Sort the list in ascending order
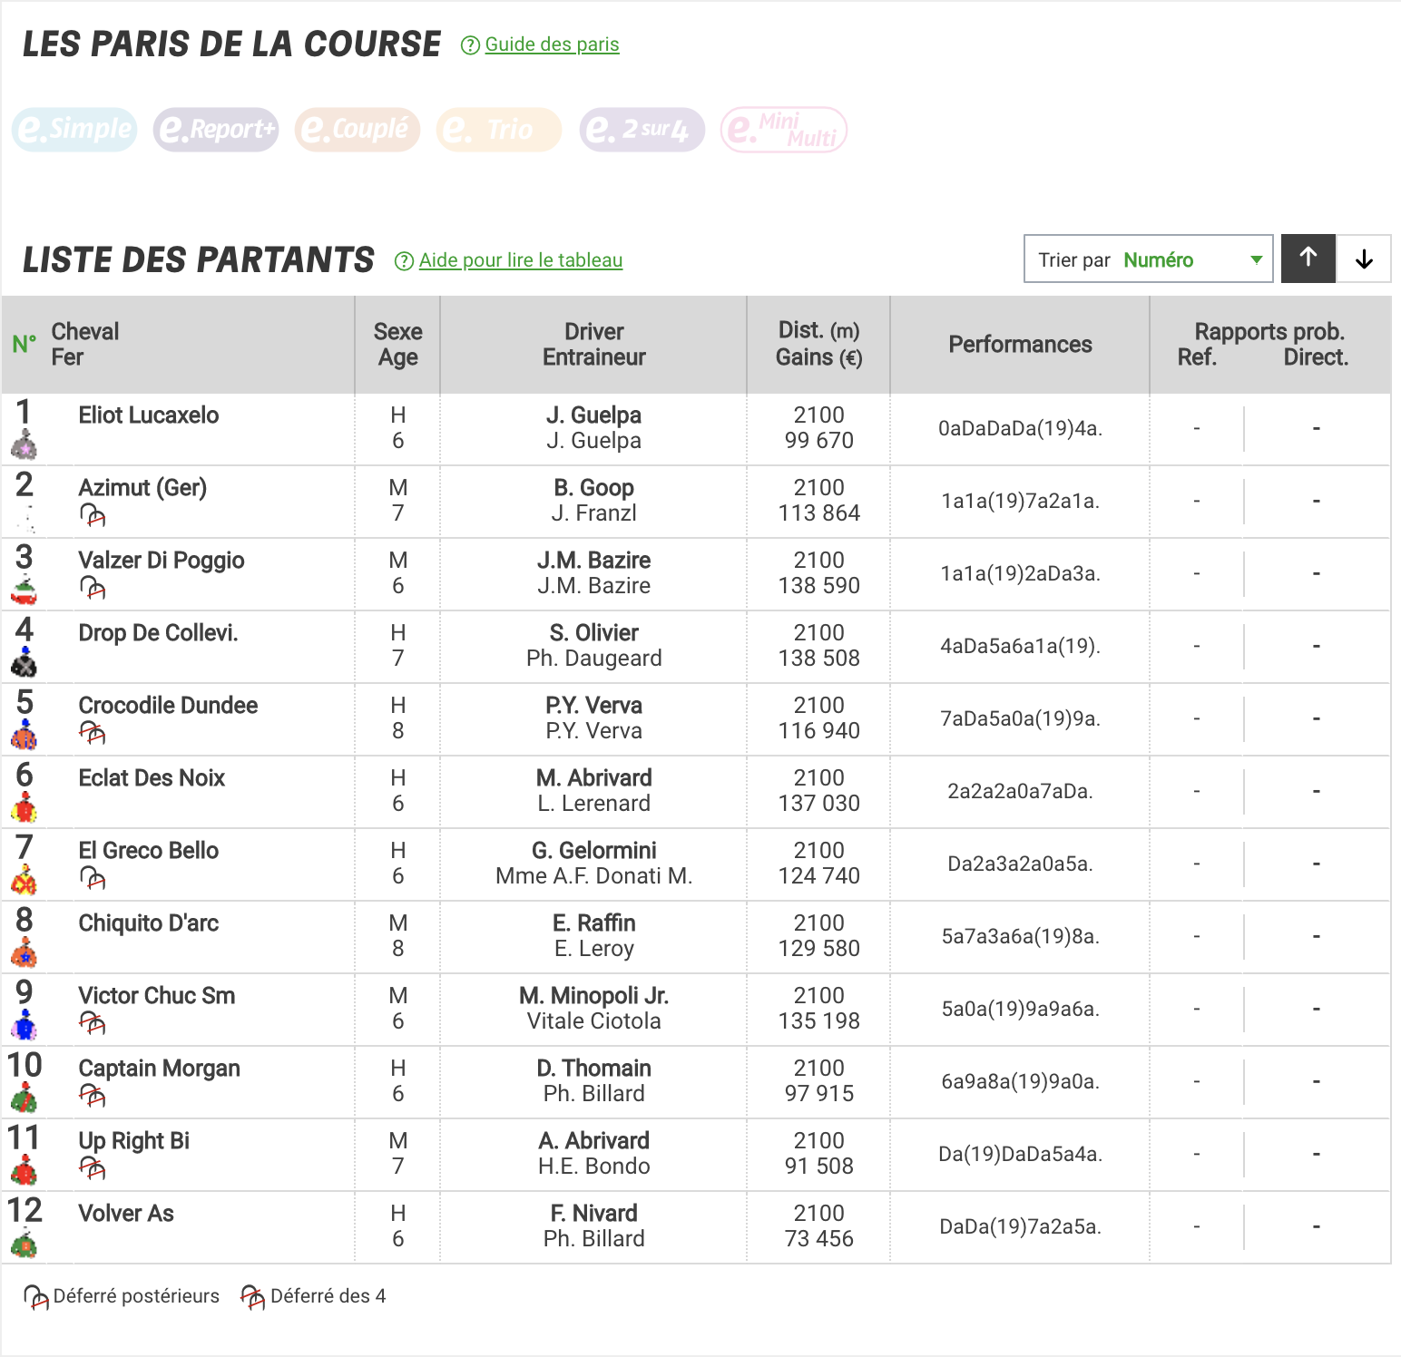1401x1357 pixels. (x=1308, y=259)
